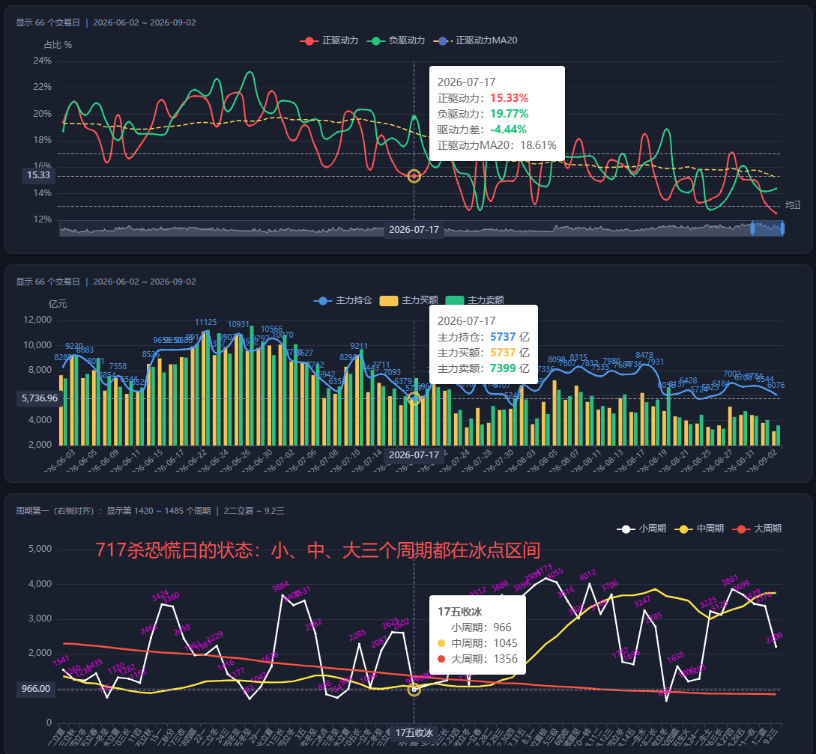The image size is (816, 754).
Task: Toggle the 正驱动力MA20 legend entry
Action: tap(476, 40)
